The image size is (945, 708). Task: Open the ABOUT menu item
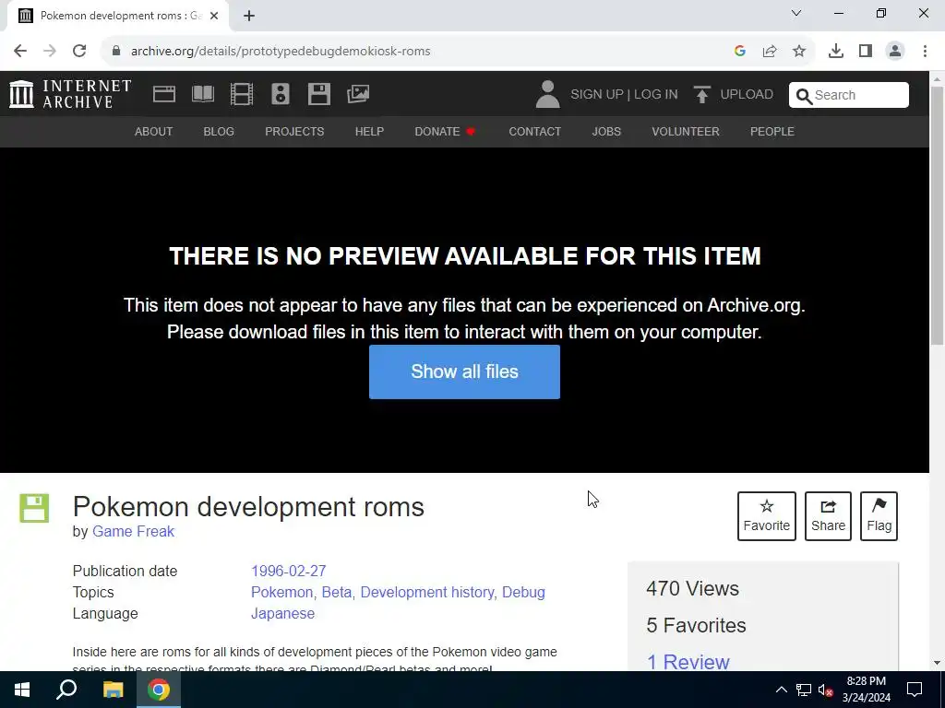coord(154,131)
